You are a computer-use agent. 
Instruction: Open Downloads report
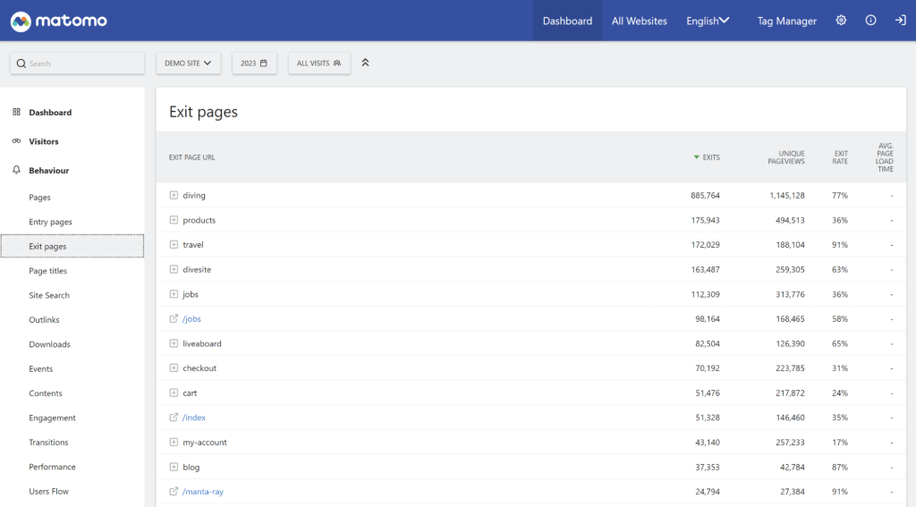50,344
